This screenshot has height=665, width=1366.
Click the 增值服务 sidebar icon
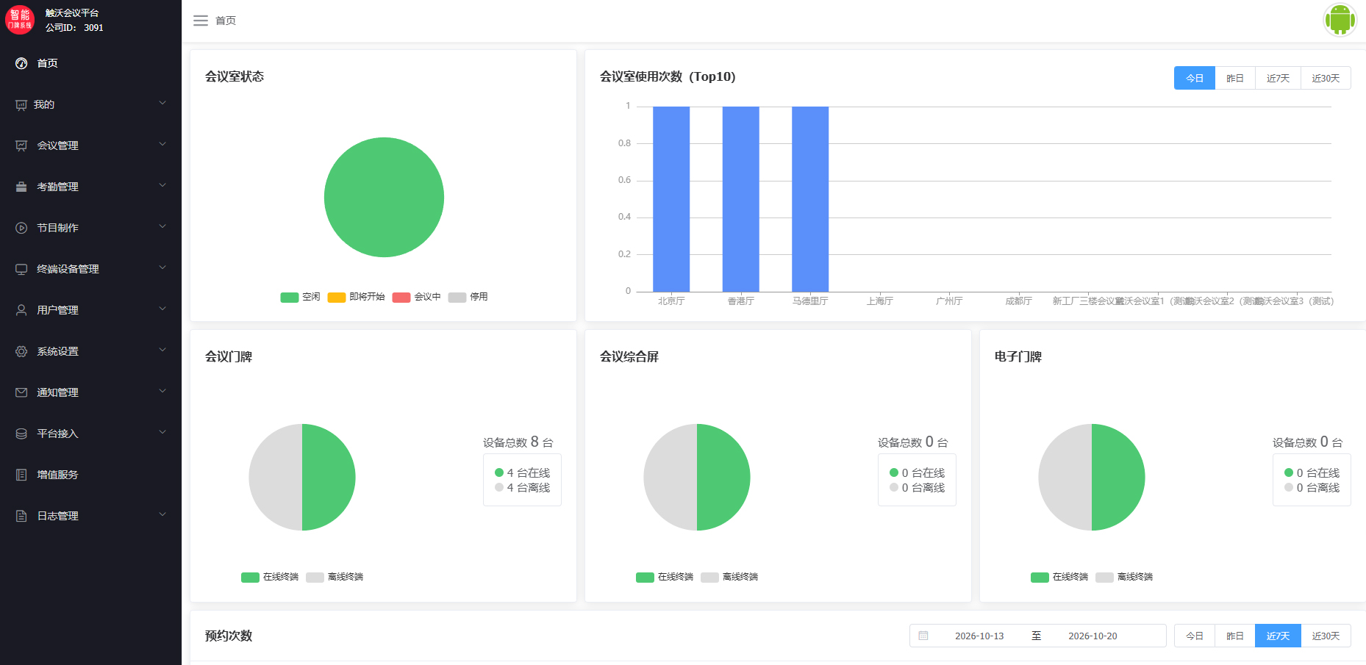coord(21,475)
